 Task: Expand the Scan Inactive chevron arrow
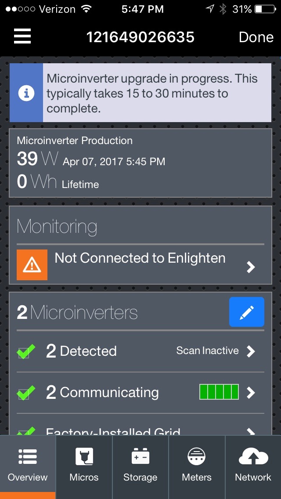pos(251,351)
